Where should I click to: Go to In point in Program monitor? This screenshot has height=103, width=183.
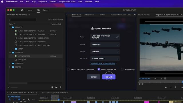(182, 87)
